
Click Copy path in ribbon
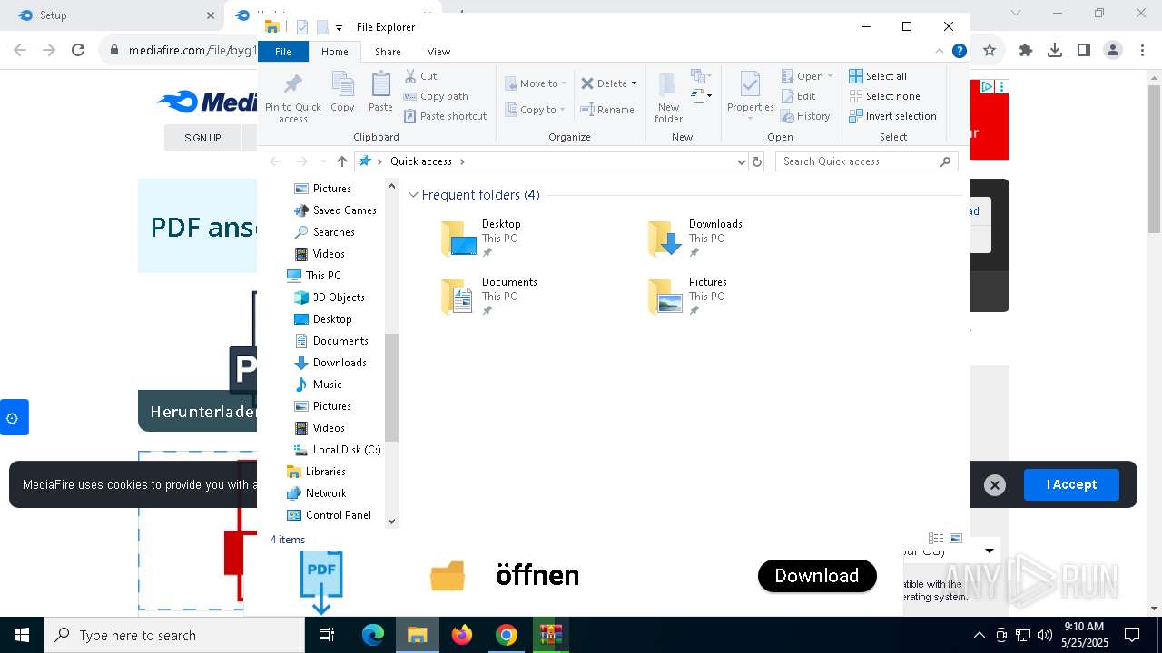coord(436,96)
